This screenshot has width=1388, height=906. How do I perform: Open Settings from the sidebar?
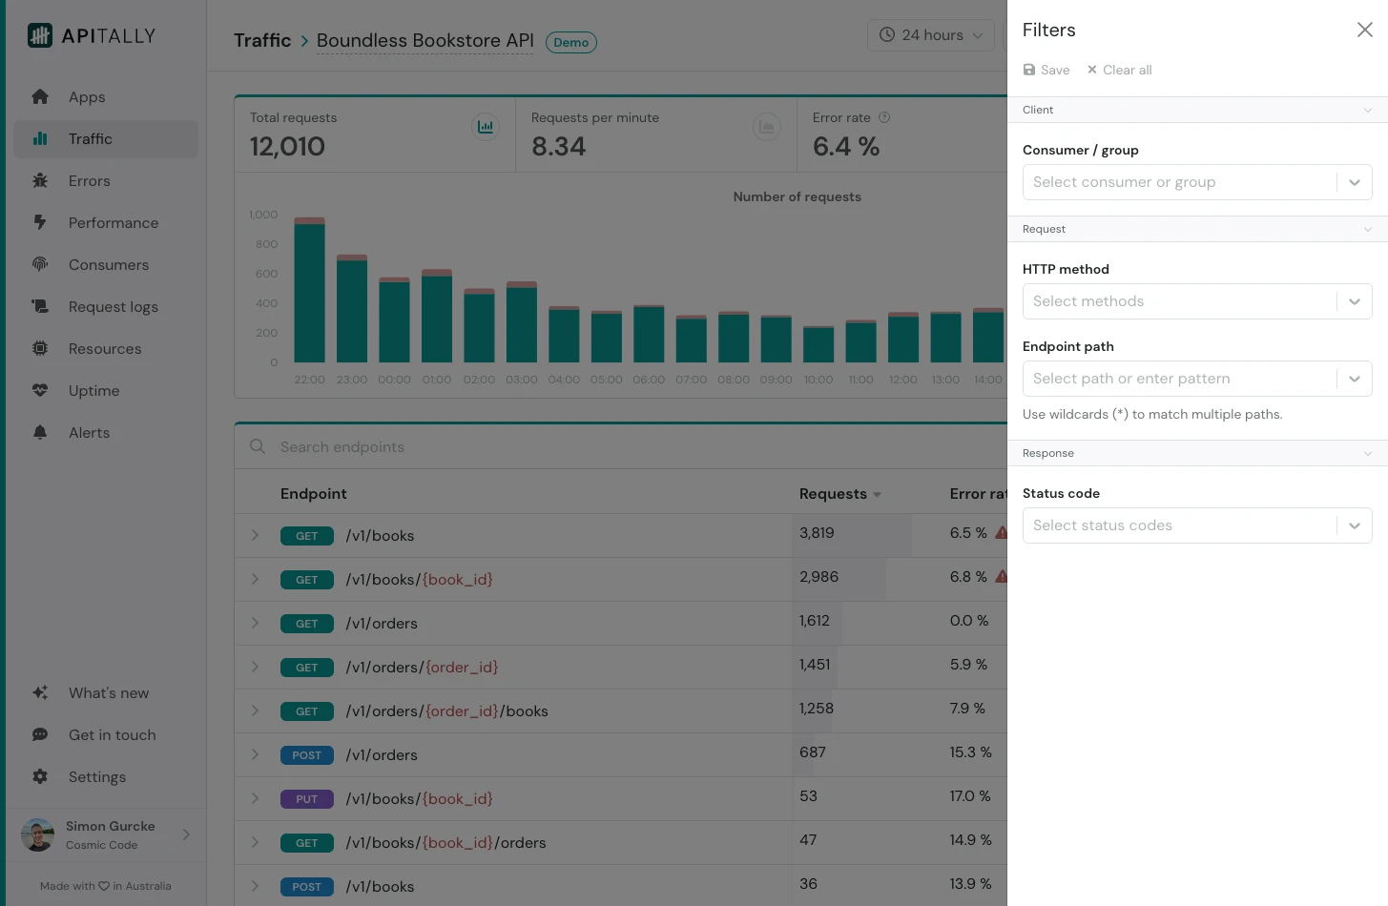(x=98, y=776)
